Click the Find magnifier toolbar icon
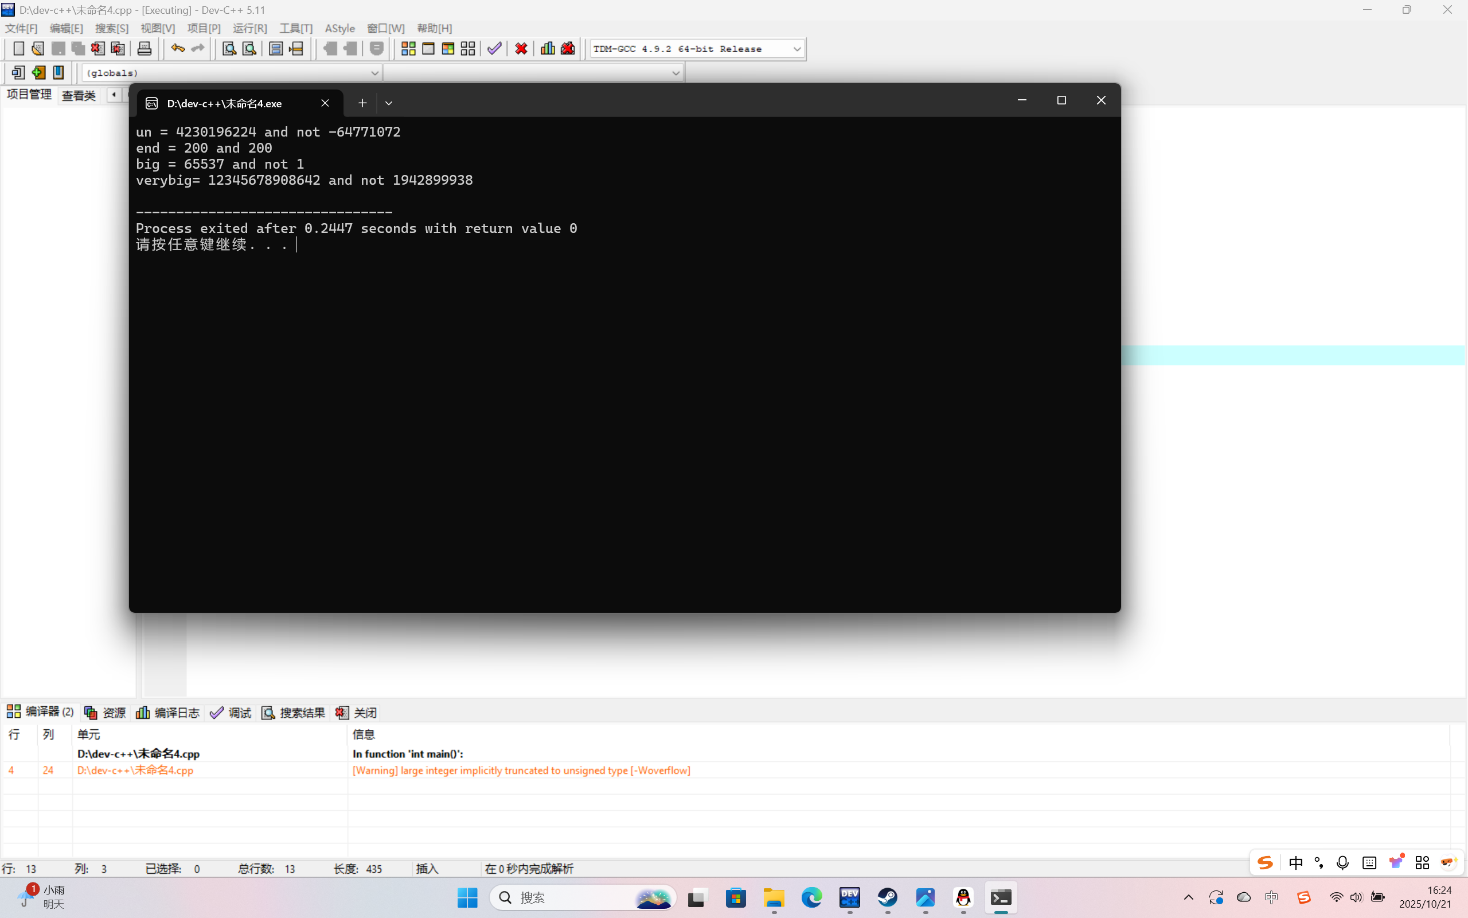1468x918 pixels. 229,49
